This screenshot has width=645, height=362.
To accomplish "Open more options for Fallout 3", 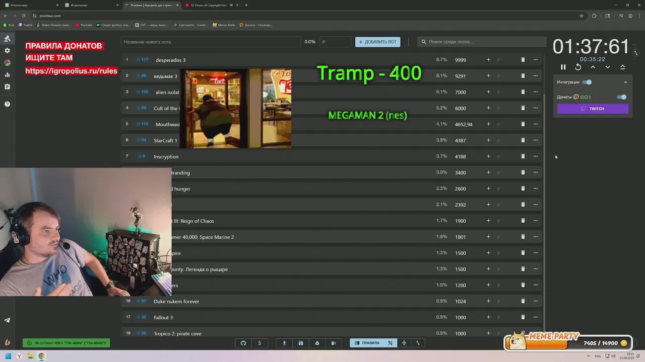I will point(535,317).
